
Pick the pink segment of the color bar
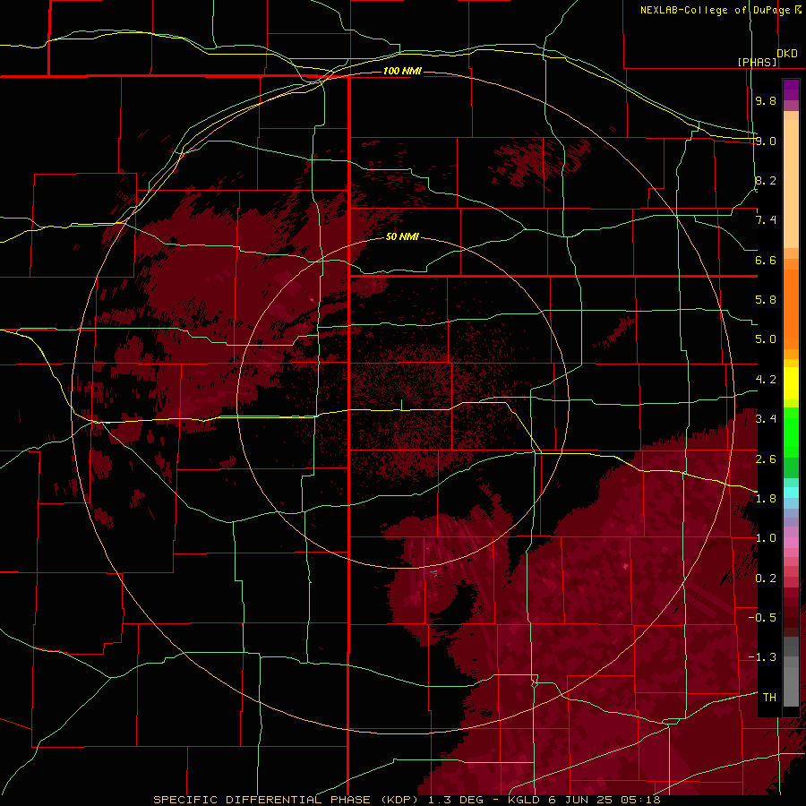pyautogui.click(x=791, y=543)
